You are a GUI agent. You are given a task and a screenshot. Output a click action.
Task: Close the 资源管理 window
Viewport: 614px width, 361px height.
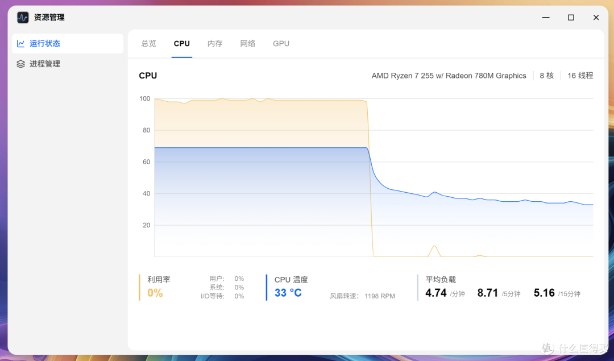[596, 17]
